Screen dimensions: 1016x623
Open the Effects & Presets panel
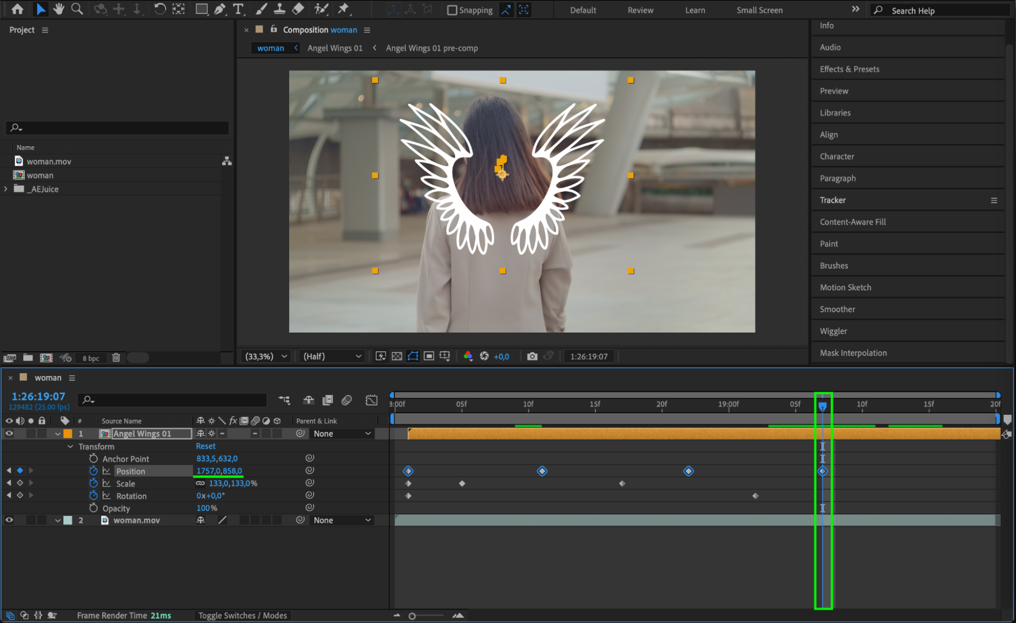tap(849, 69)
